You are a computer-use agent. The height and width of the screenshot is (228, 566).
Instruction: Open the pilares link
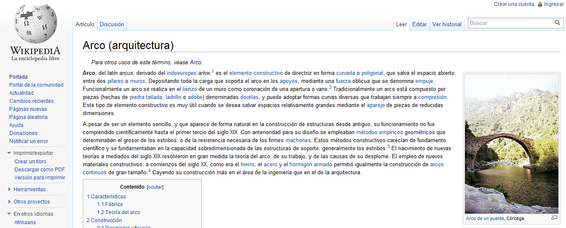point(115,81)
